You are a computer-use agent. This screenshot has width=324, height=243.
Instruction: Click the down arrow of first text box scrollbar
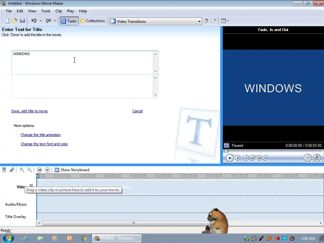(155, 72)
